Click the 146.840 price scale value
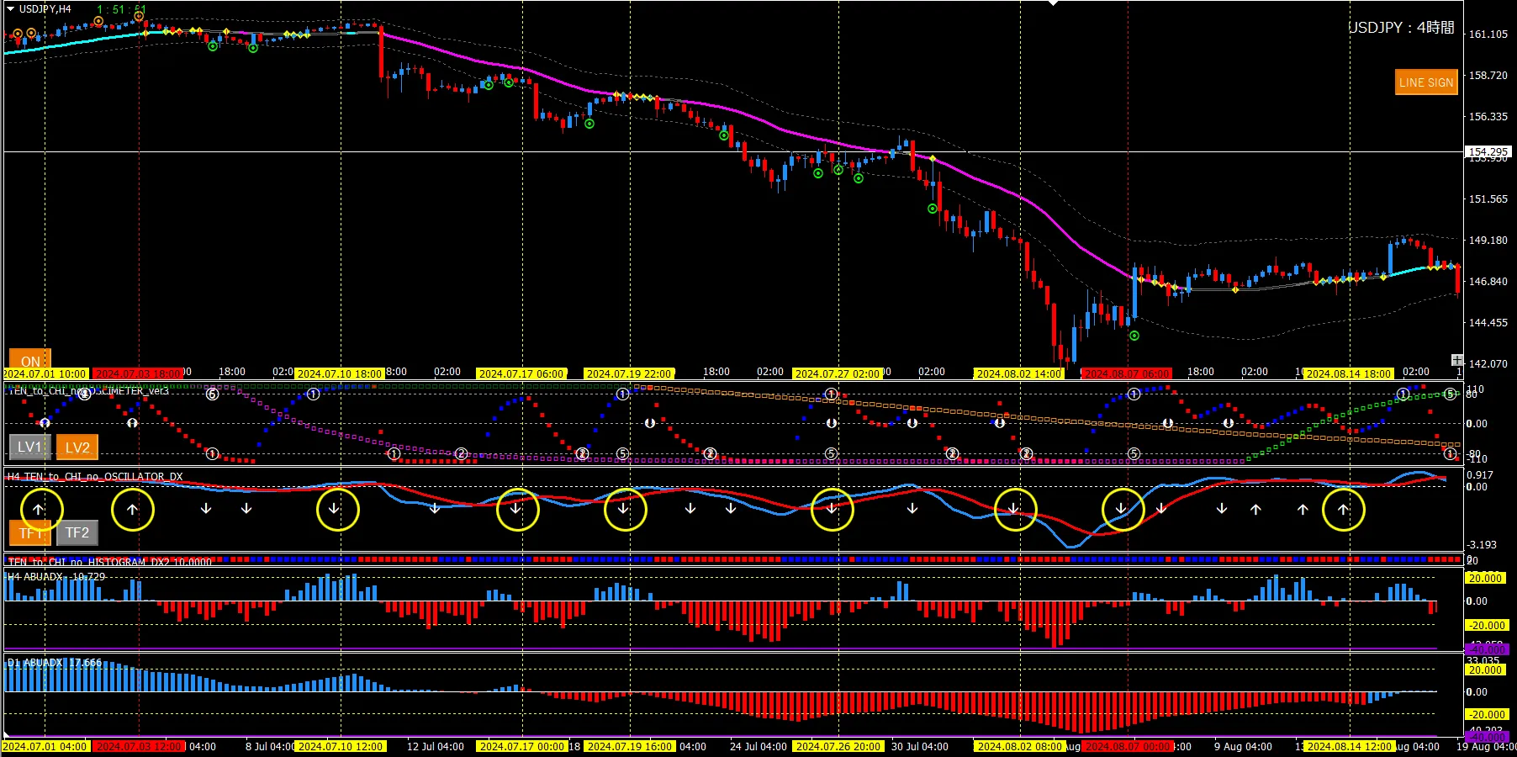 [x=1488, y=282]
